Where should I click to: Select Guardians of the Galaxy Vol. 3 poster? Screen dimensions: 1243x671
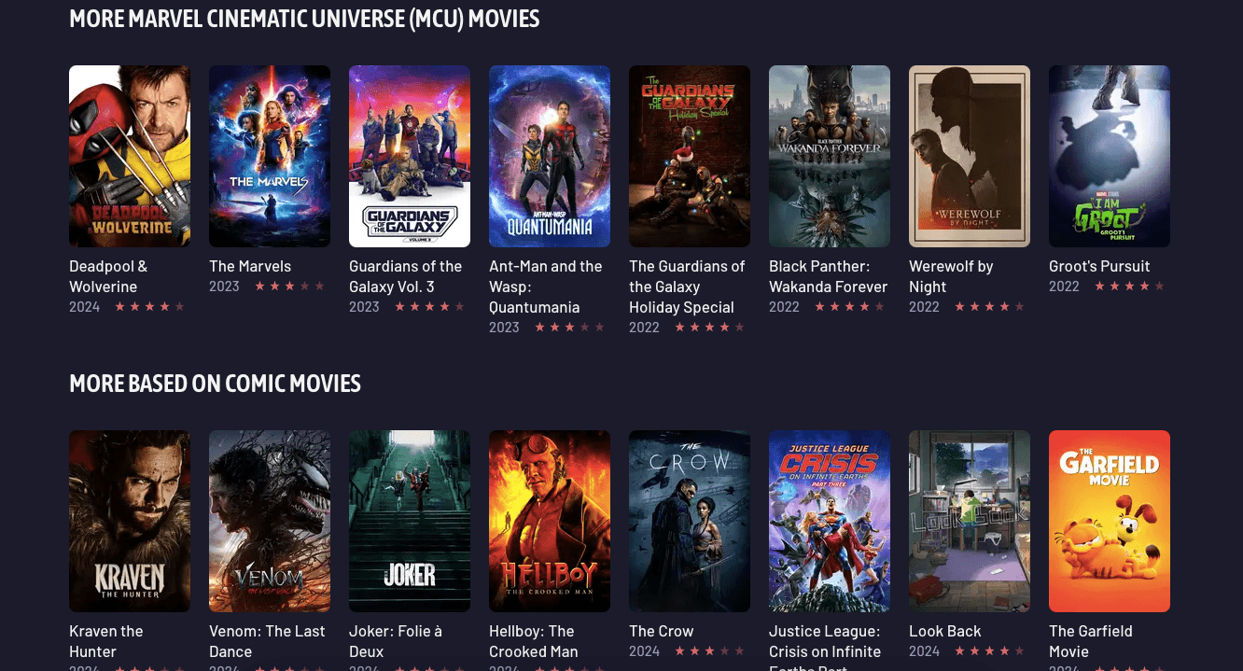[x=410, y=156]
